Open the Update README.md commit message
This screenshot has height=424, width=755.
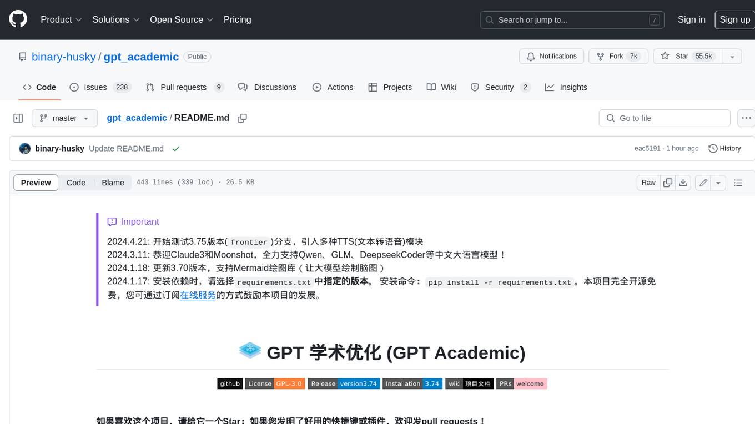[126, 149]
